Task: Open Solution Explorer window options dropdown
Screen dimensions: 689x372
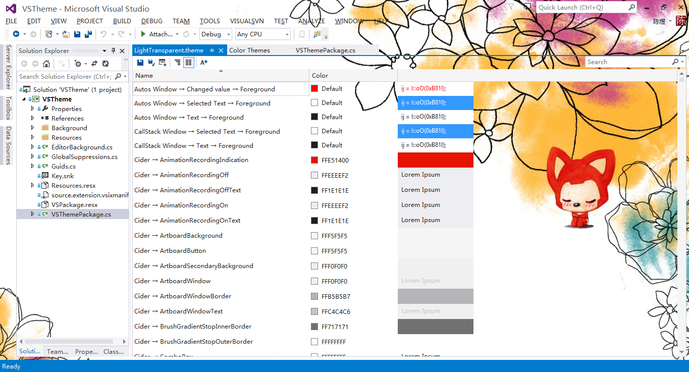Action: click(104, 50)
